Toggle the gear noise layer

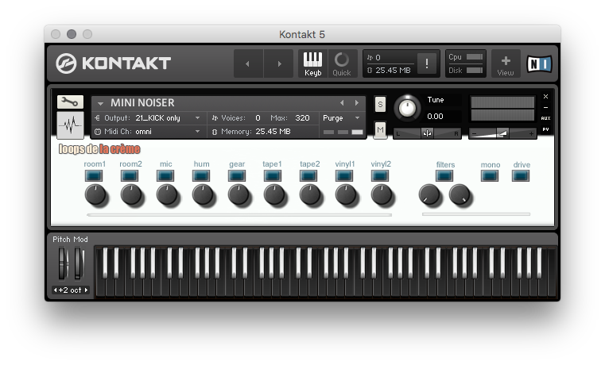pyautogui.click(x=237, y=176)
